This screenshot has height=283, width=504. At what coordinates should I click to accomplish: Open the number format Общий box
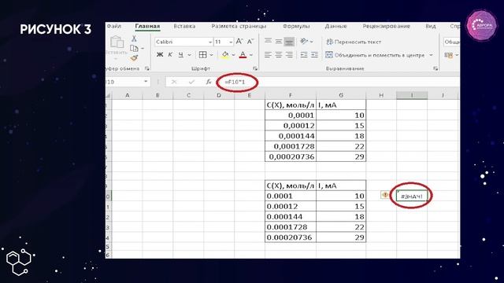(x=451, y=42)
